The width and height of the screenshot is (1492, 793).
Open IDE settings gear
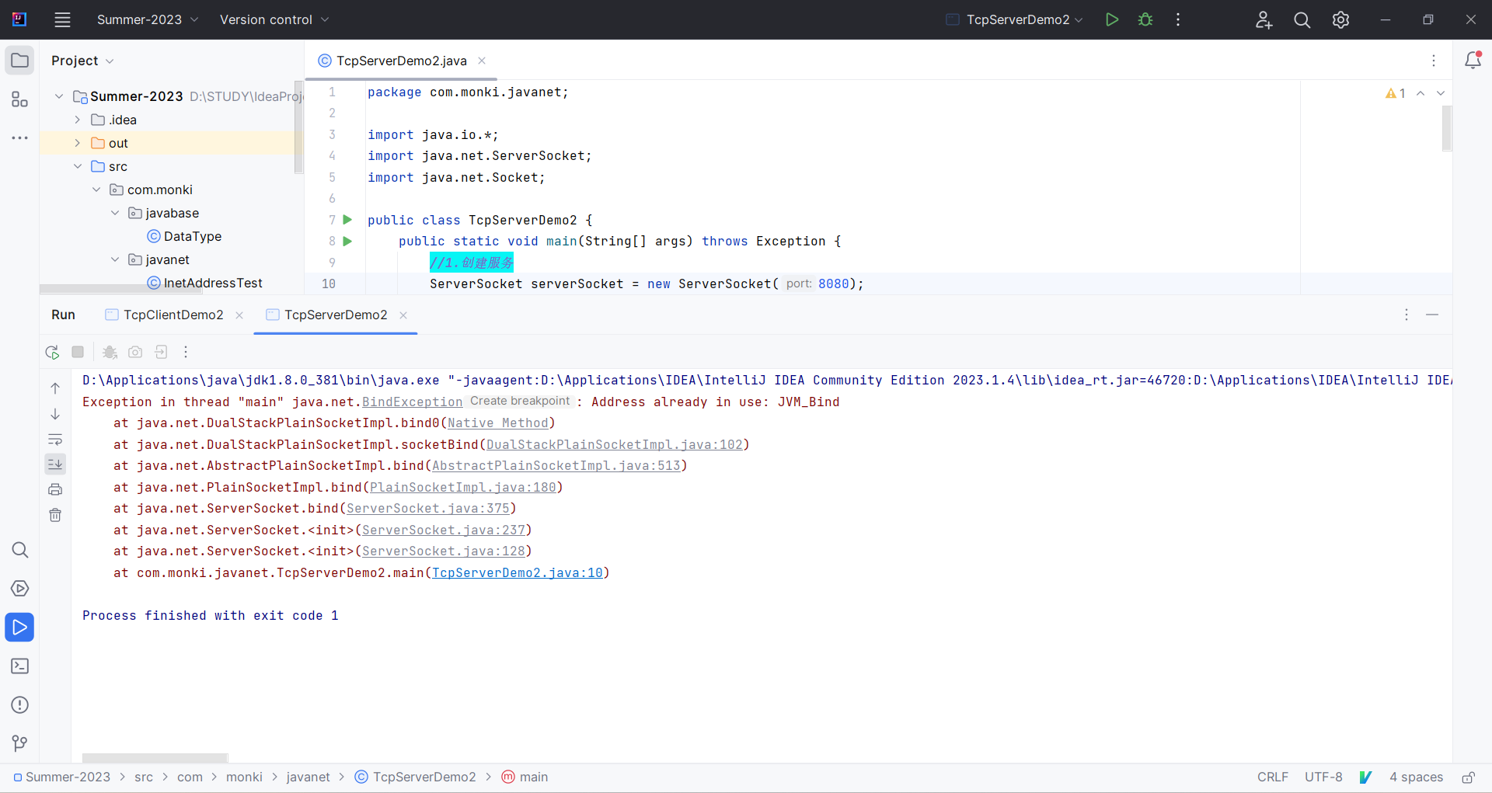(x=1340, y=19)
